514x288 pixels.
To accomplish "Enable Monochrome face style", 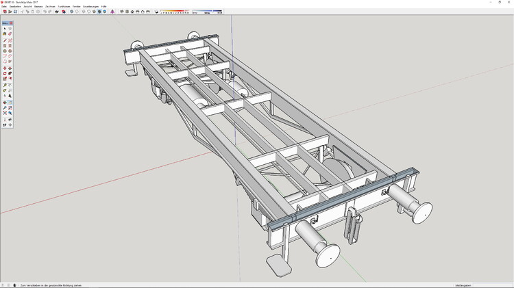I will pos(104,12).
